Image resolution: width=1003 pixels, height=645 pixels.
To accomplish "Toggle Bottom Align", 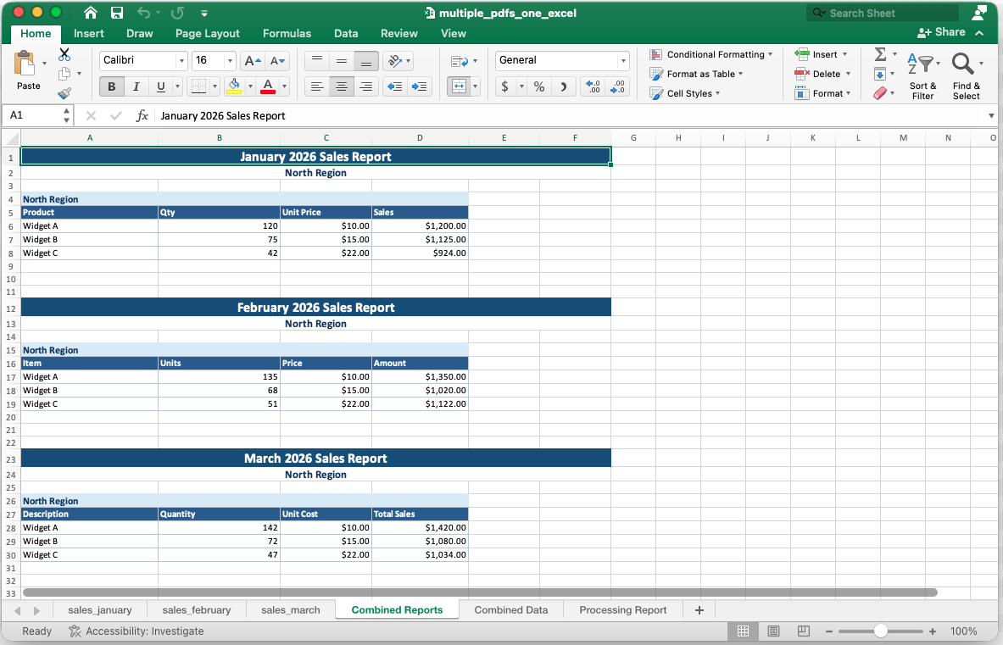I will coord(366,61).
